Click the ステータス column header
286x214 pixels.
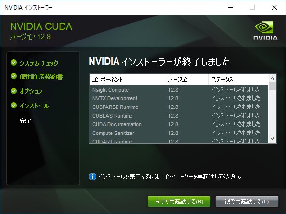(238, 80)
